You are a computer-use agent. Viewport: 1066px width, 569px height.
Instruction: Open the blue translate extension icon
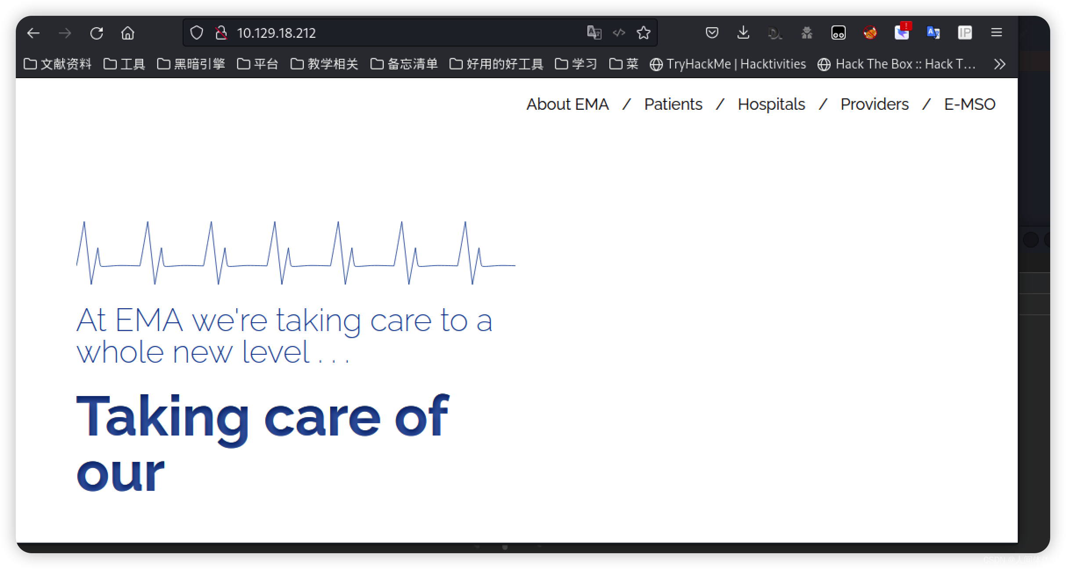coord(933,33)
